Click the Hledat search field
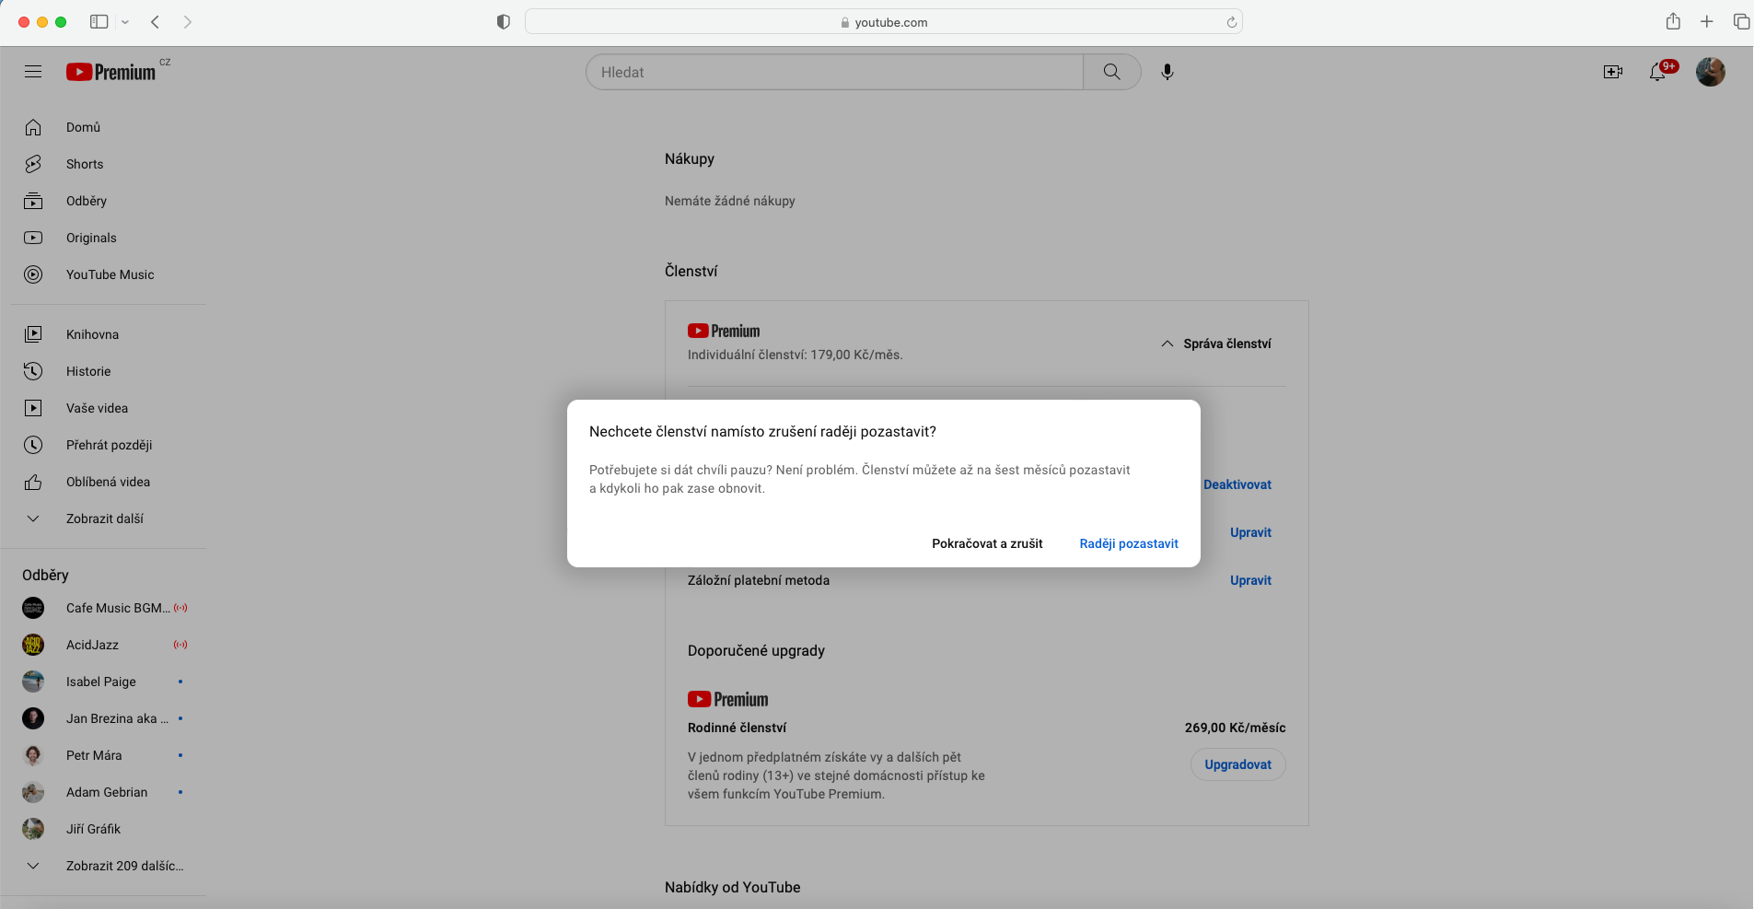The width and height of the screenshot is (1754, 909). [834, 72]
